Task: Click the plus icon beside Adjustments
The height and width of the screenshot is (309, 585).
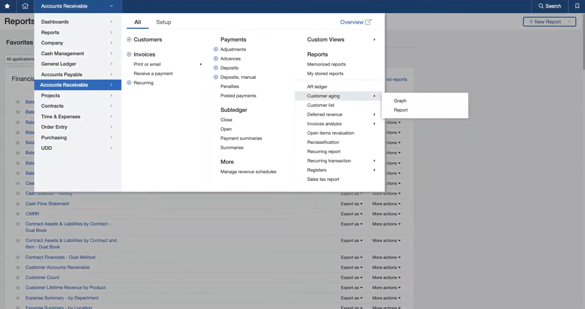Action: [216, 49]
